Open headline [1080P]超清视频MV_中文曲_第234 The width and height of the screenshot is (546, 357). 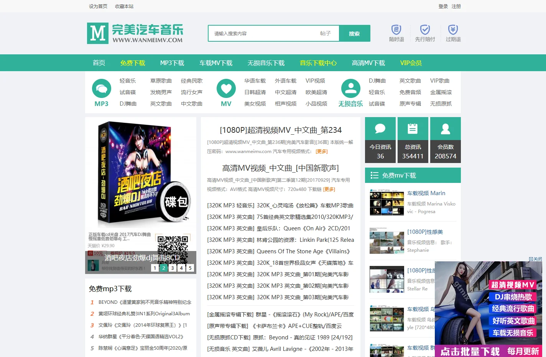click(281, 130)
